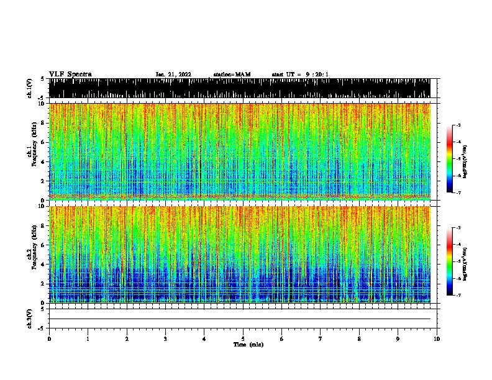
Task: Click the time axis tick label "9"
Action: 398,339
